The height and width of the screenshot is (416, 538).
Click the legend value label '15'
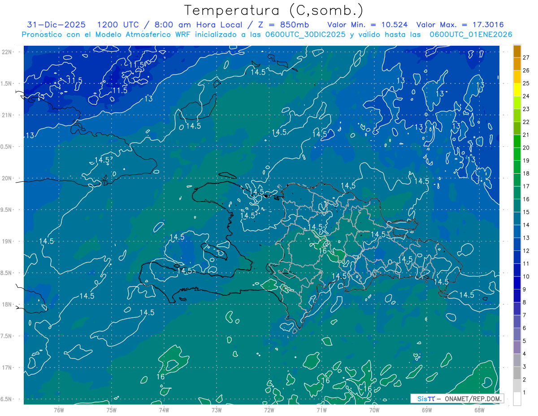point(526,212)
